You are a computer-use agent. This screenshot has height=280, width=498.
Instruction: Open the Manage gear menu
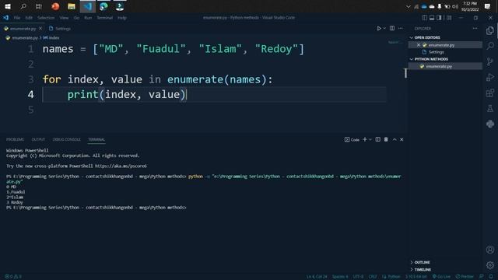tap(490, 265)
